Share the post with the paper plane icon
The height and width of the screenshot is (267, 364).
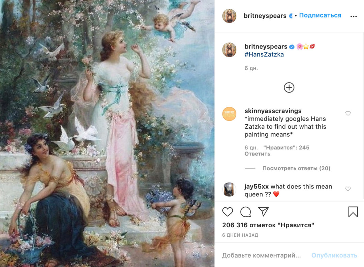click(x=263, y=212)
